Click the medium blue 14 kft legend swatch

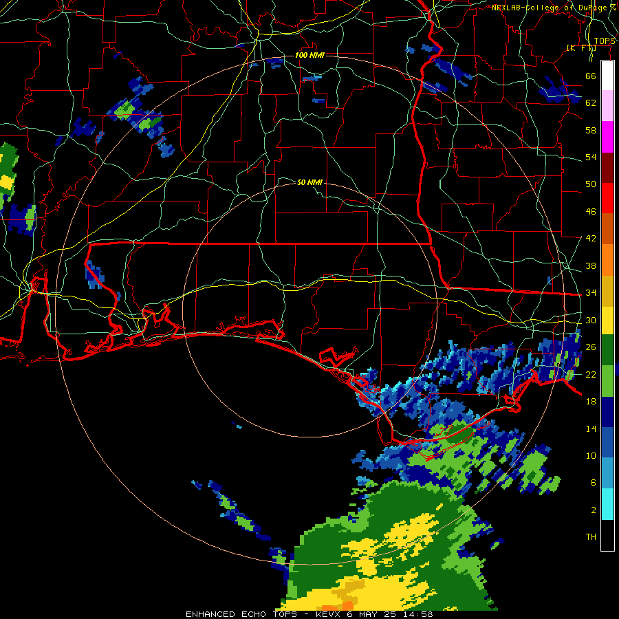607,443
